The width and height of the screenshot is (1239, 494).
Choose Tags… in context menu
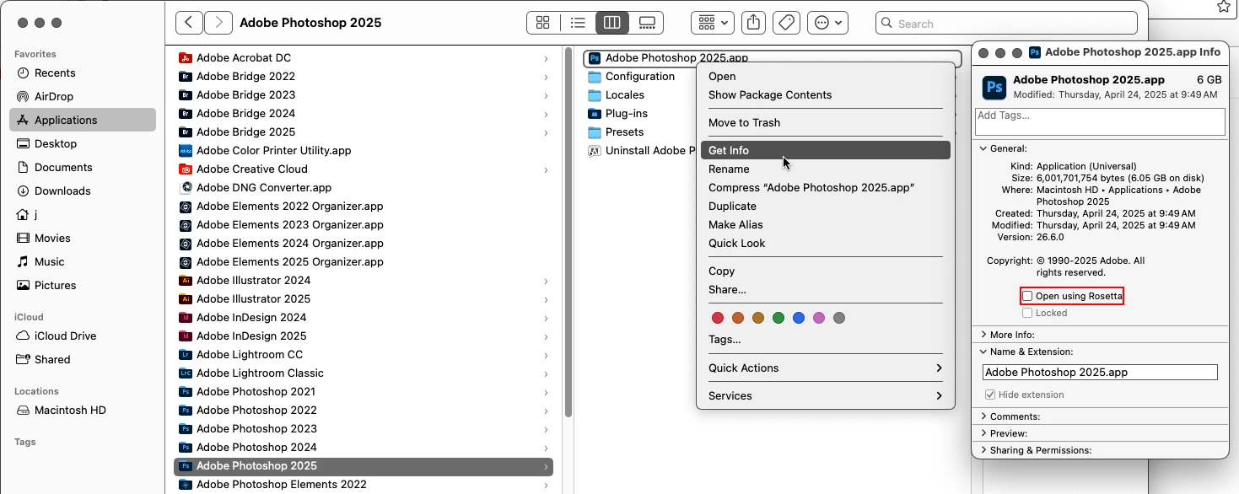825,339
